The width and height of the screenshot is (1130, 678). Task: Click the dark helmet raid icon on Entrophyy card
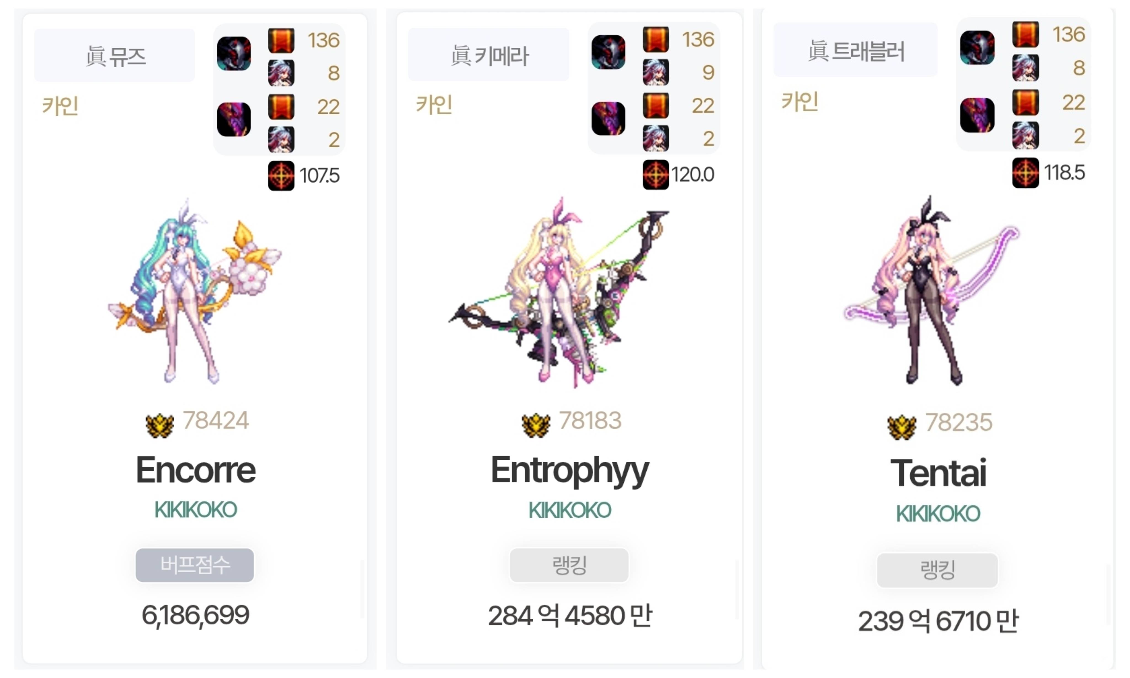click(608, 52)
